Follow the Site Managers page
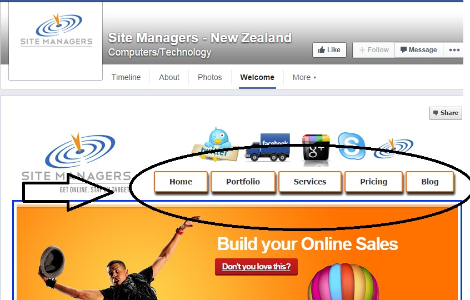The image size is (470, 300). [x=374, y=50]
